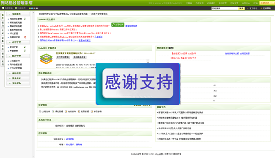Click the red shield icon beside 内容回收站
Screen dimensions: 275x158
25,37
